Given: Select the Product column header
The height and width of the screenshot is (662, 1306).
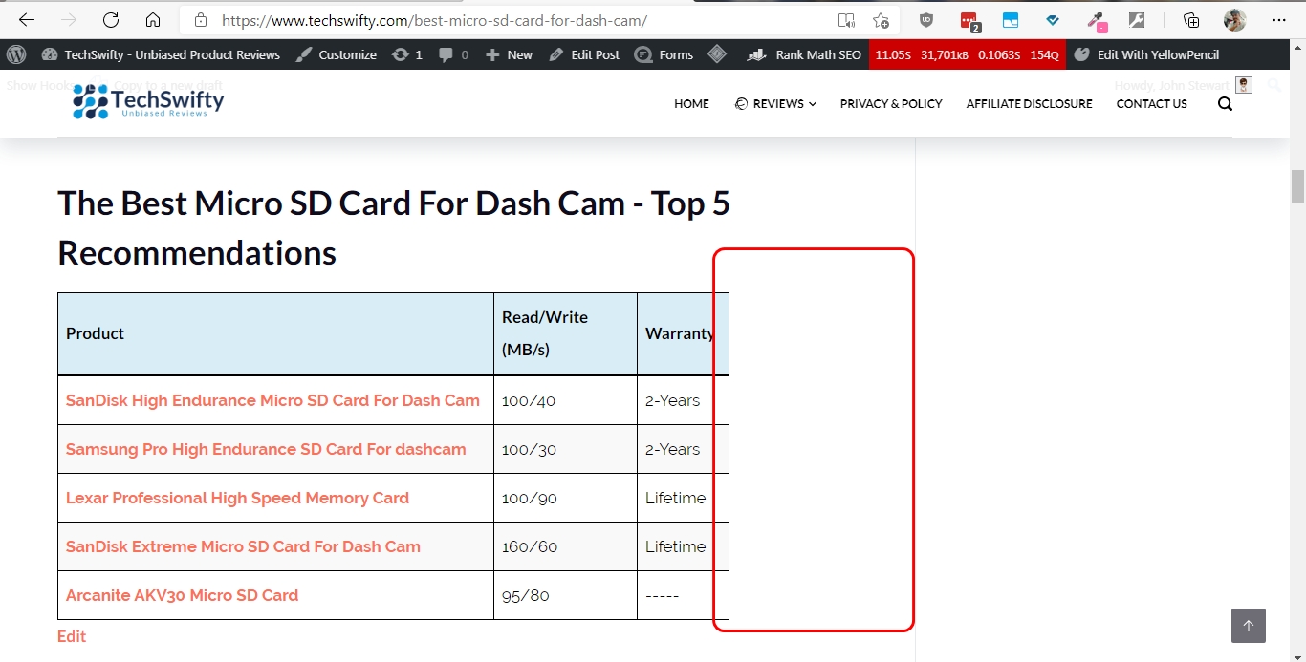Looking at the screenshot, I should (275, 333).
